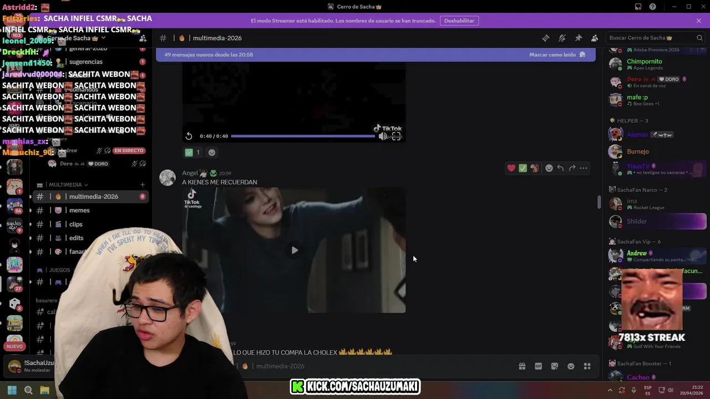Open the gift icon in message bar
710x399 pixels.
(522, 366)
